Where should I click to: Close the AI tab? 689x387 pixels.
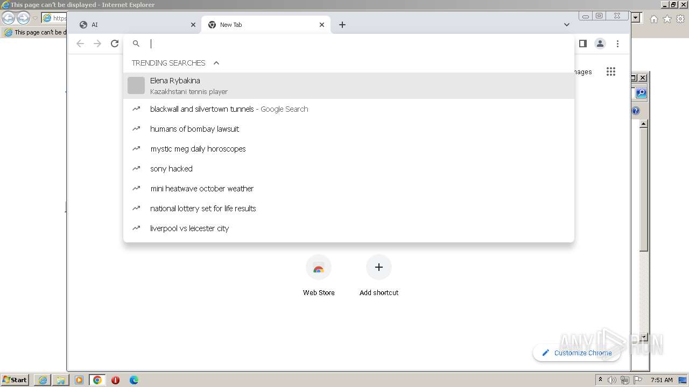click(x=193, y=25)
